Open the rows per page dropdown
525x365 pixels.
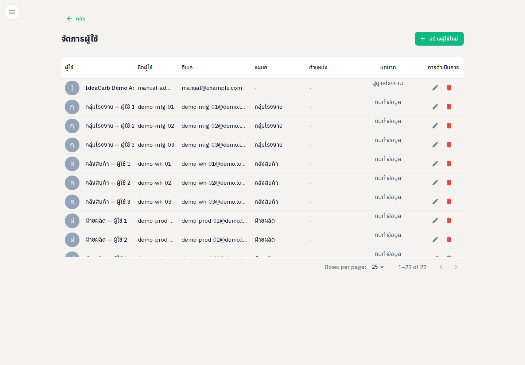point(378,267)
